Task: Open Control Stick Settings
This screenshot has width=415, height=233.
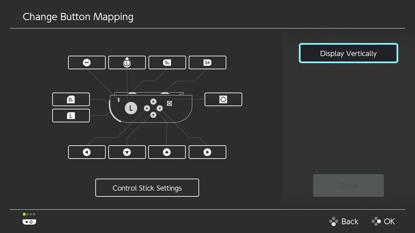Action: coord(147,188)
